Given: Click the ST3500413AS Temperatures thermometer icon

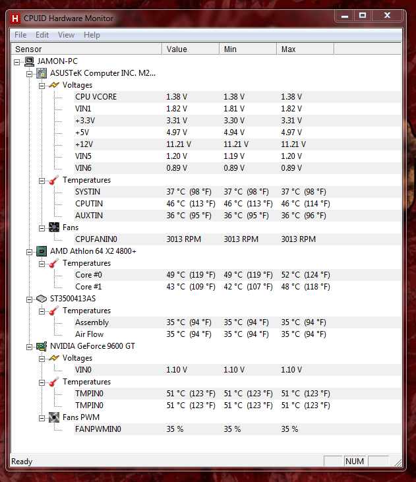Looking at the screenshot, I should 54,311.
